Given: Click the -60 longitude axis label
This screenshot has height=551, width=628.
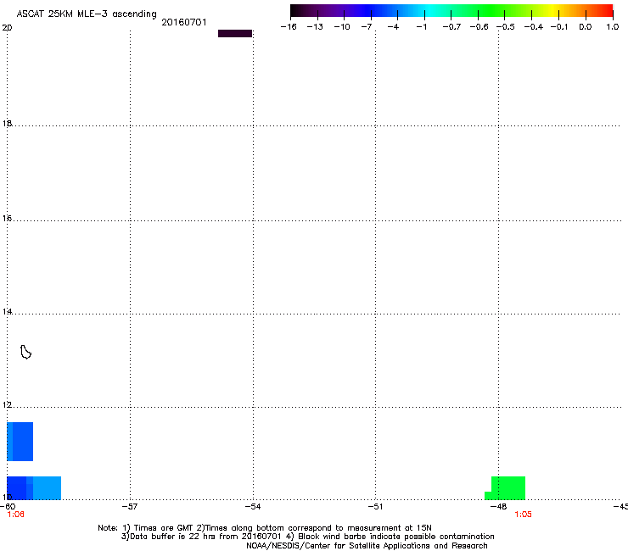Looking at the screenshot, I should [8, 507].
